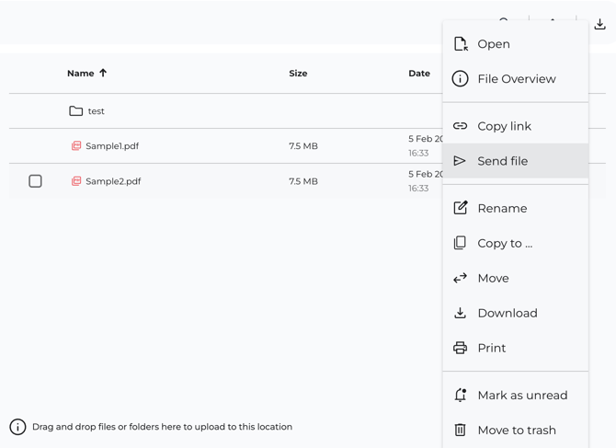Click the Copy link chain icon

[x=460, y=126]
